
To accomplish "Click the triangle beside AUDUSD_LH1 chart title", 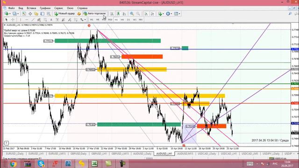I will [5, 25].
